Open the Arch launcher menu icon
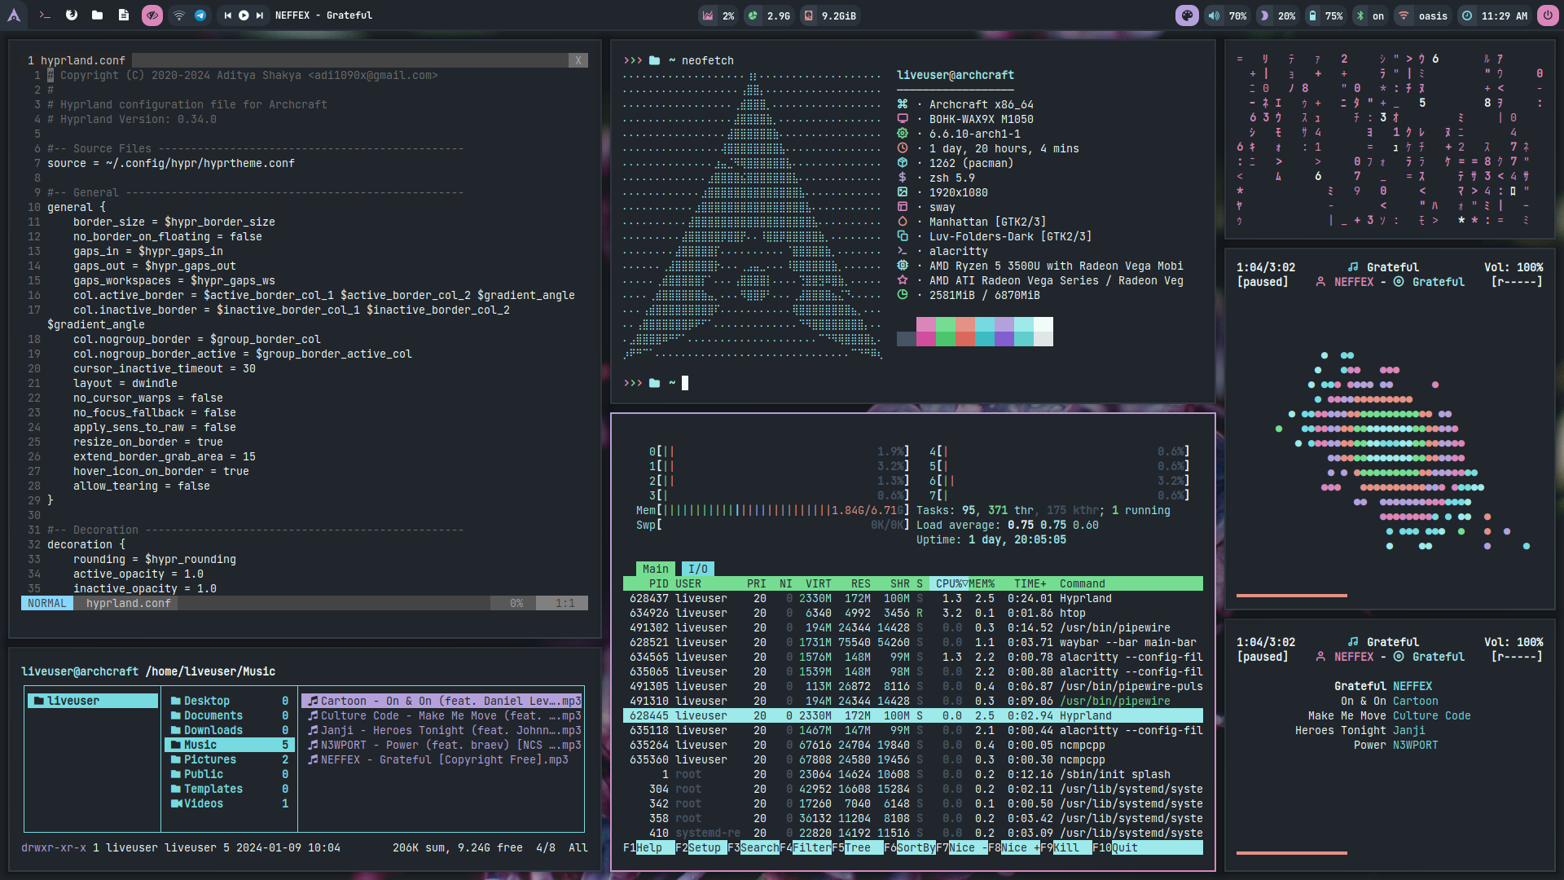Viewport: 1564px width, 880px height. tap(14, 15)
